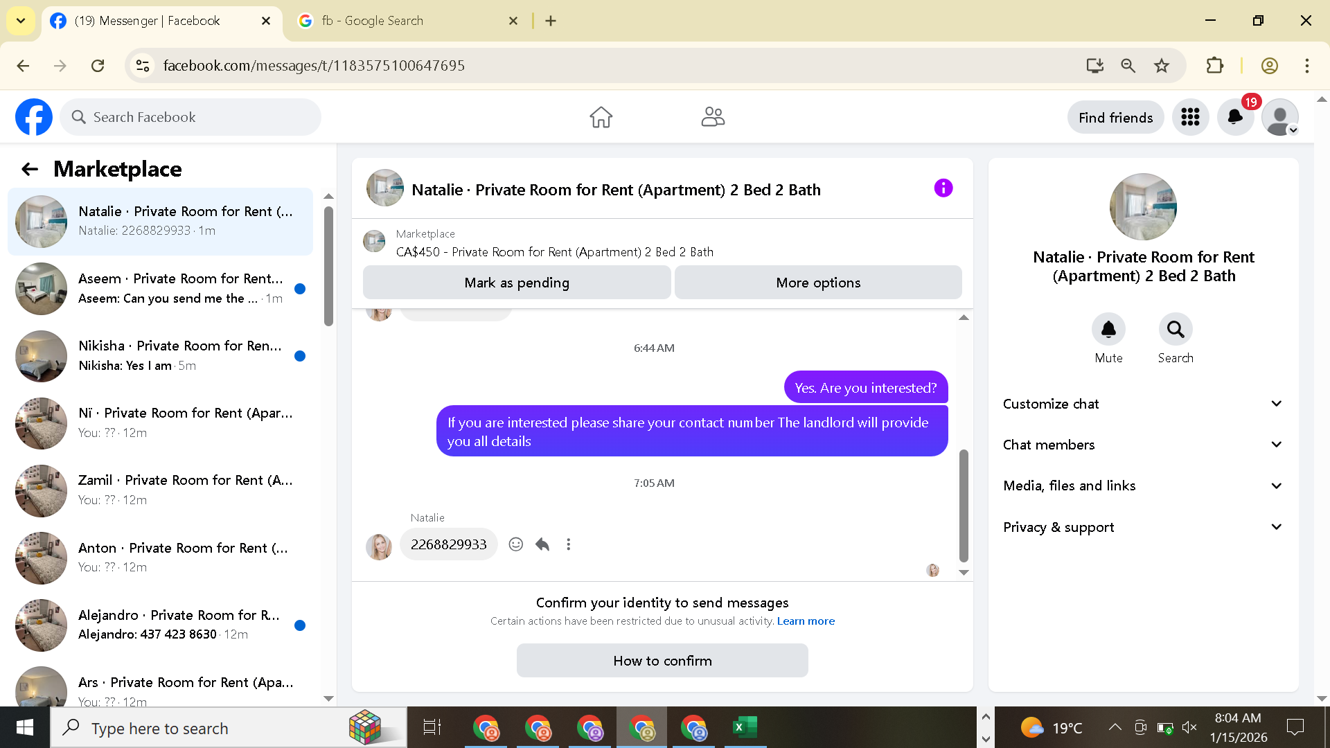Mute this conversation with bell icon
This screenshot has width=1330, height=748.
1108,329
